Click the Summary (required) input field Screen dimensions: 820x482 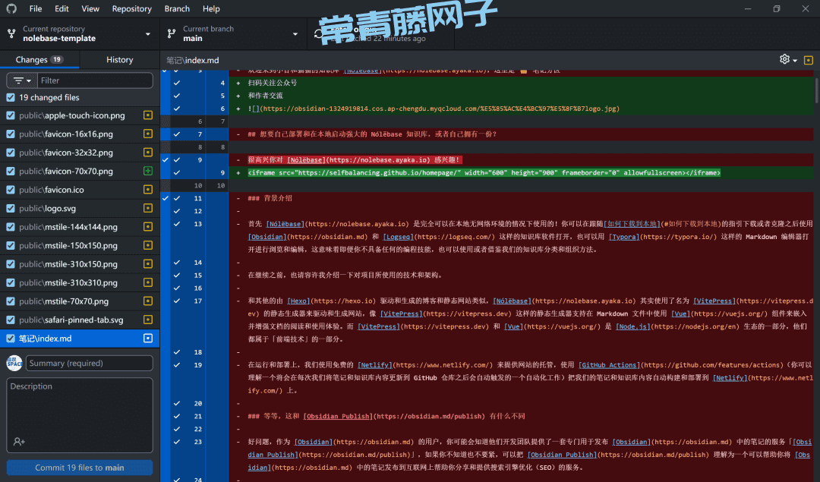click(90, 363)
